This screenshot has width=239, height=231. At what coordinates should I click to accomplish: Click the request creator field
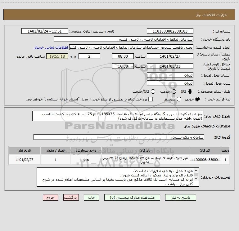pos(131,47)
